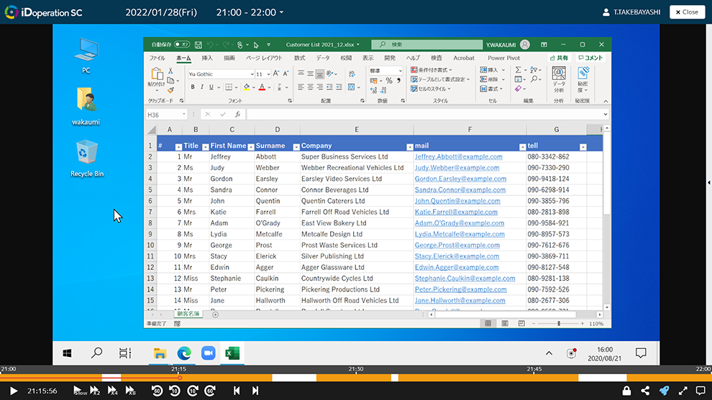This screenshot has height=400, width=712.
Task: Click the share icon in player bar
Action: pyautogui.click(x=645, y=391)
